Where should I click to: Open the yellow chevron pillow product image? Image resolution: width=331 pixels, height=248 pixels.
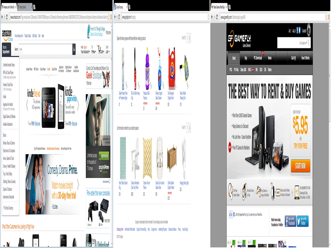[147, 158]
